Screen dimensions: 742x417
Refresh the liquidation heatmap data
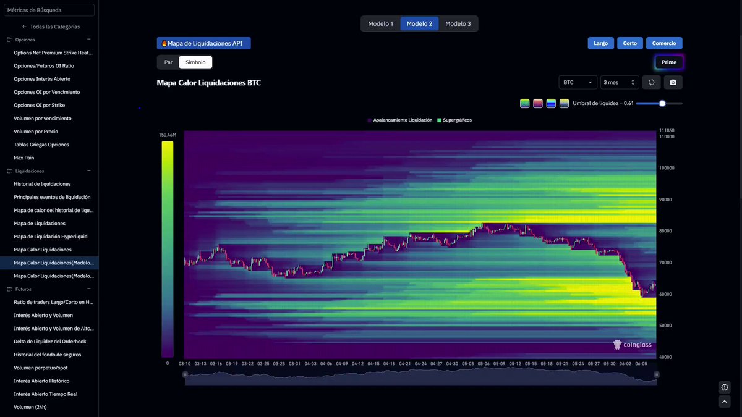point(651,82)
